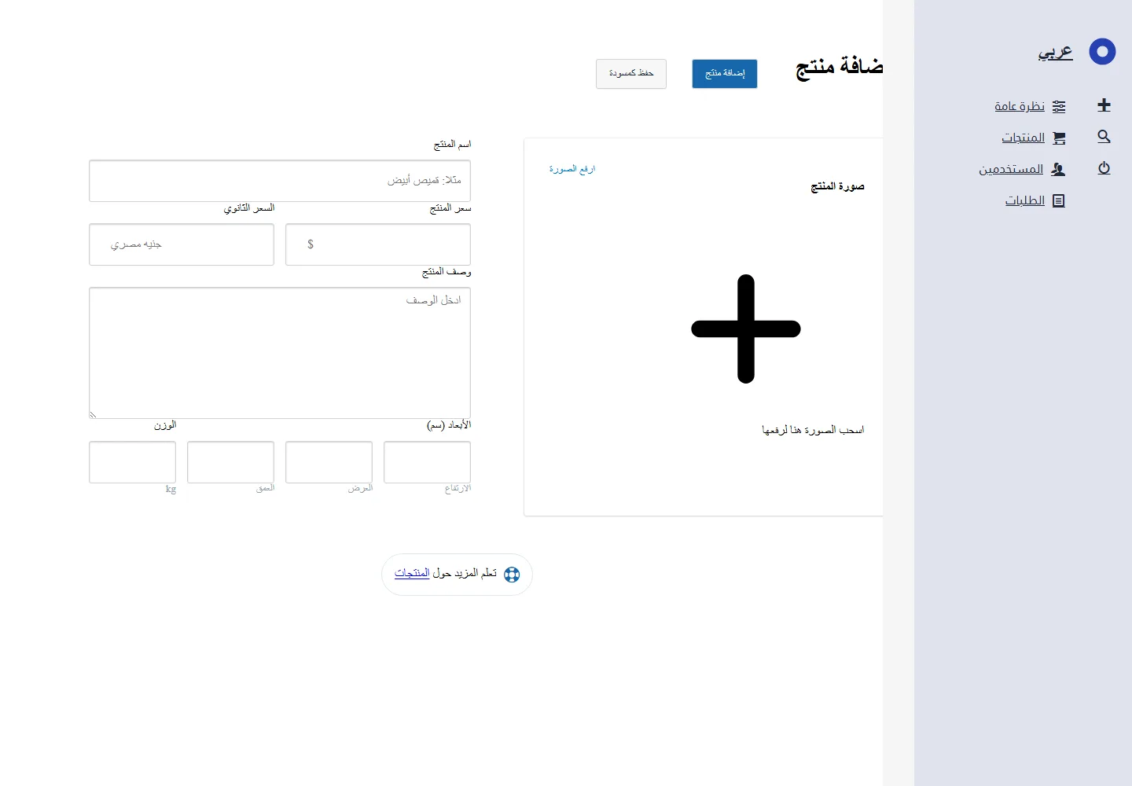The width and height of the screenshot is (1132, 786).
Task: Click the حفظ كمسودة draft button
Action: click(x=631, y=74)
